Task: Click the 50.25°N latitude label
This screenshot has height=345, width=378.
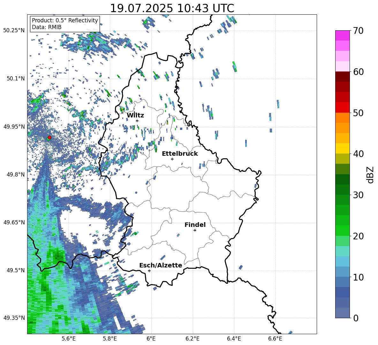Action: point(14,31)
